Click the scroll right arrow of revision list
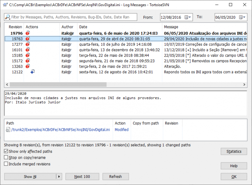The height and width of the screenshot is (185, 252). pos(244,84)
